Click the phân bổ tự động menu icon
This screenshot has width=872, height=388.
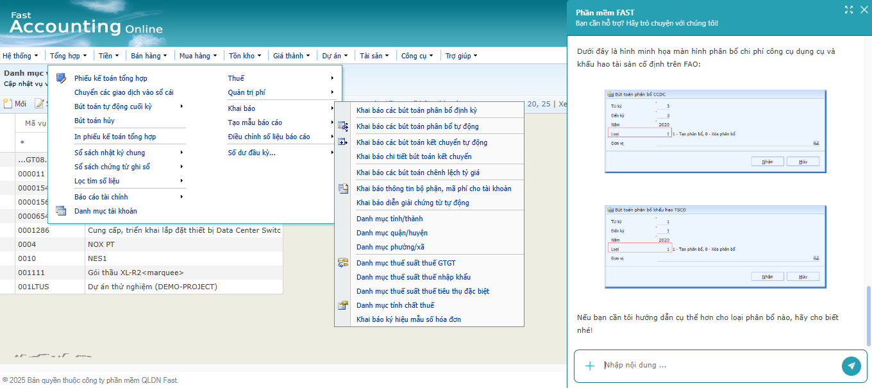pos(343,126)
